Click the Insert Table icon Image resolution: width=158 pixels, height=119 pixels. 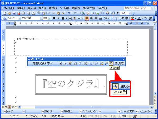click(x=92, y=13)
